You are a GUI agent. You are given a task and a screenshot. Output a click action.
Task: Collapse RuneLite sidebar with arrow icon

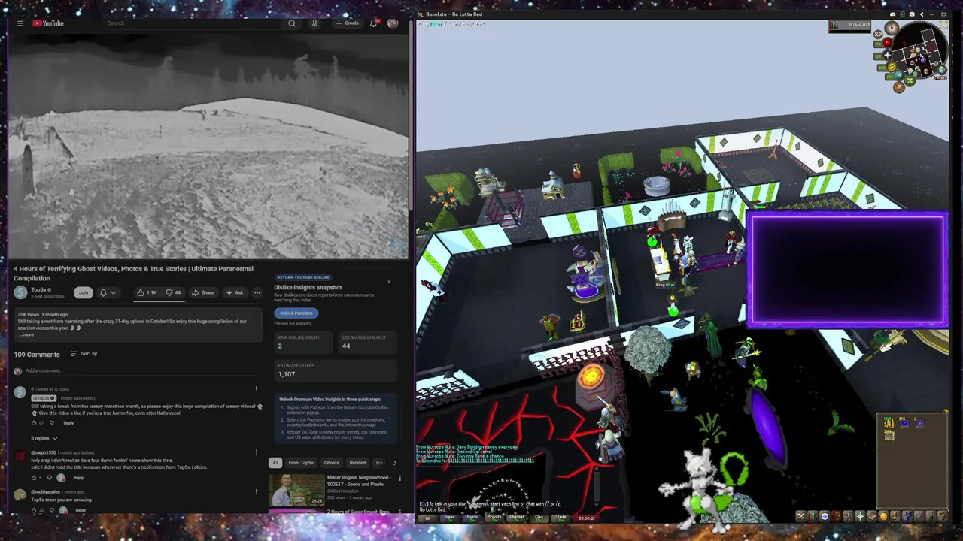[922, 14]
